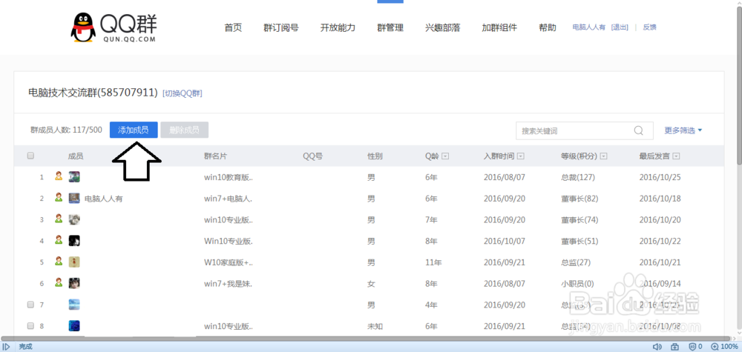
Task: Click admin badge icon in row 2
Action: (x=58, y=198)
